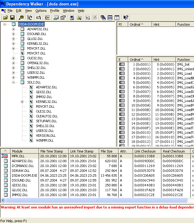The image size is (194, 223).
Task: Open the Profile menu
Action: [x=55, y=11]
